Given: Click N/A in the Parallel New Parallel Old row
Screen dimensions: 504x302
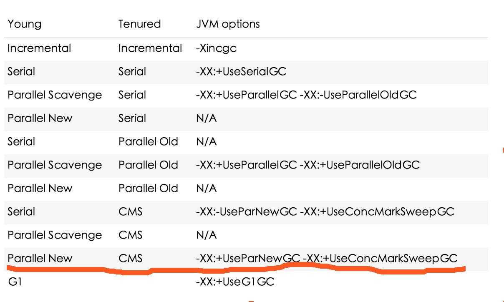Looking at the screenshot, I should 206,189.
